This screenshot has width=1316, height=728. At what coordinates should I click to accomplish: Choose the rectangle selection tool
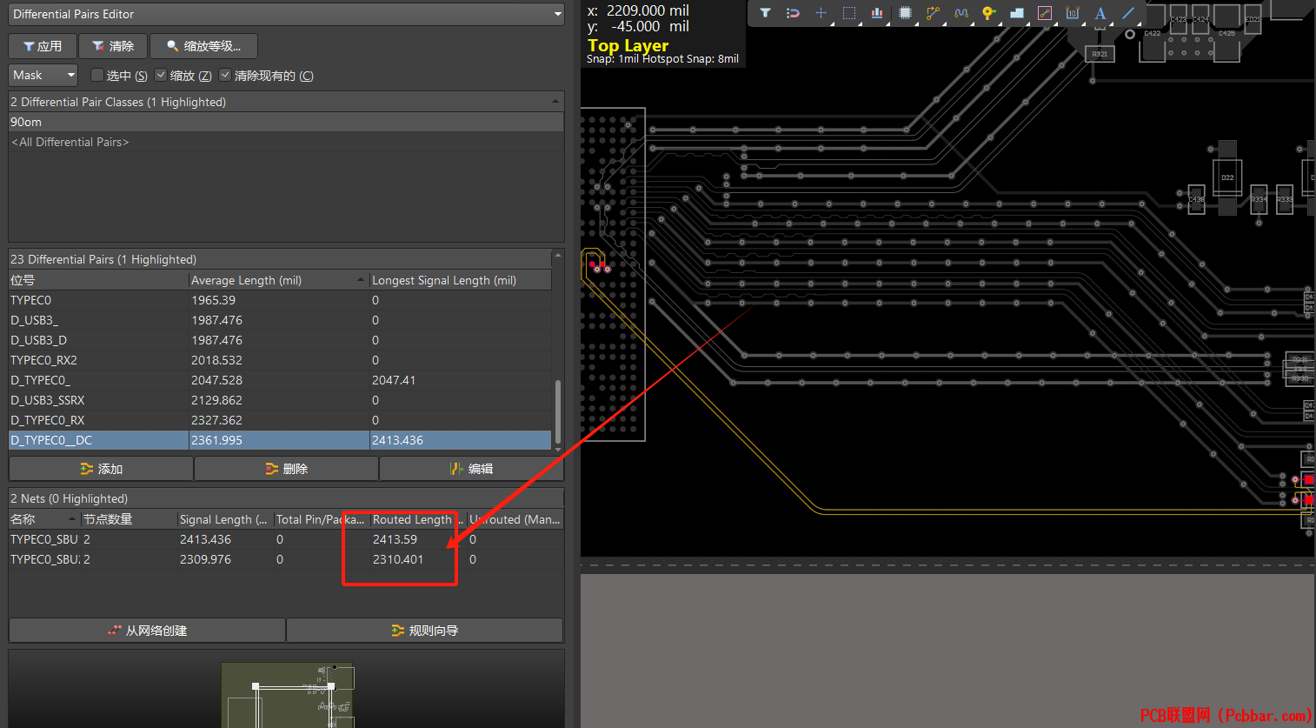coord(849,13)
